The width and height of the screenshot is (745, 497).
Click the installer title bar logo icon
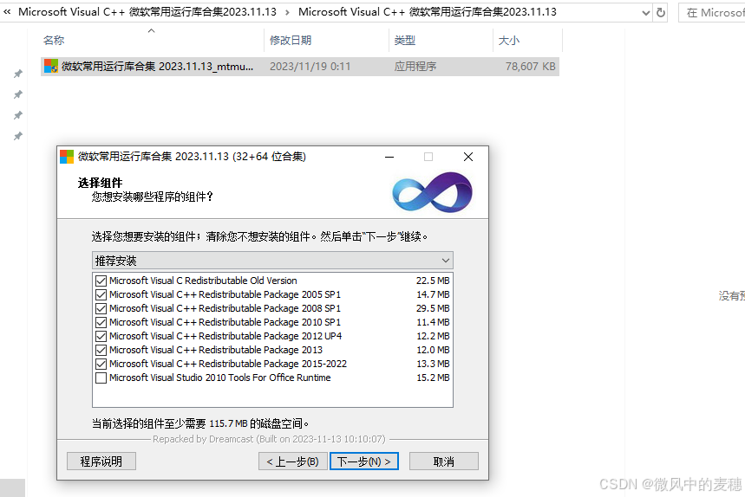tap(67, 157)
